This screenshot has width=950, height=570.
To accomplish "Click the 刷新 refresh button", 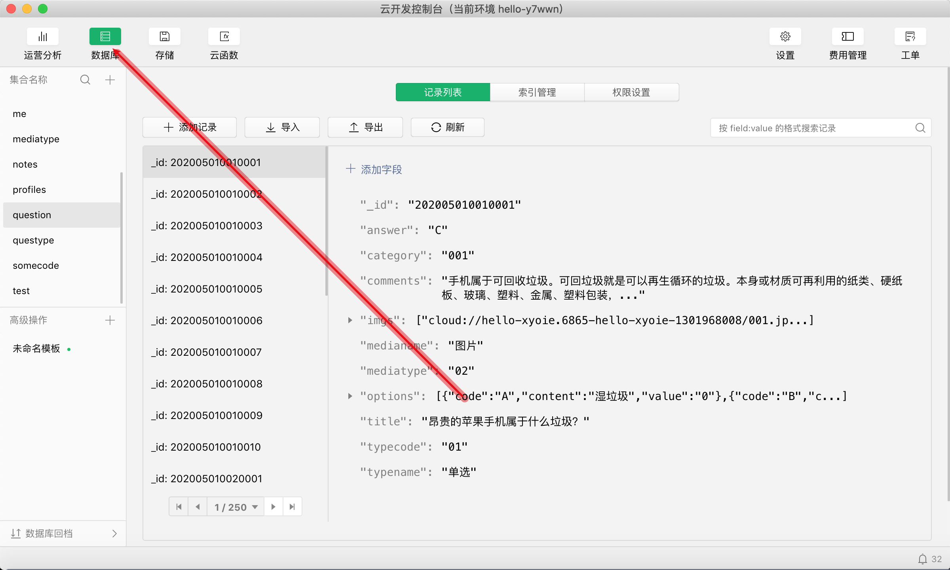I will click(x=448, y=127).
